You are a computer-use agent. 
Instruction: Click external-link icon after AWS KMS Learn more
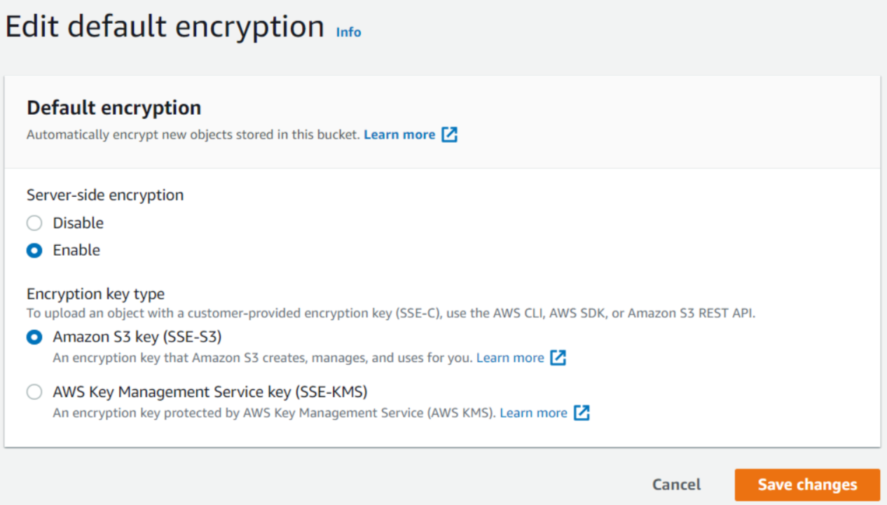click(582, 413)
